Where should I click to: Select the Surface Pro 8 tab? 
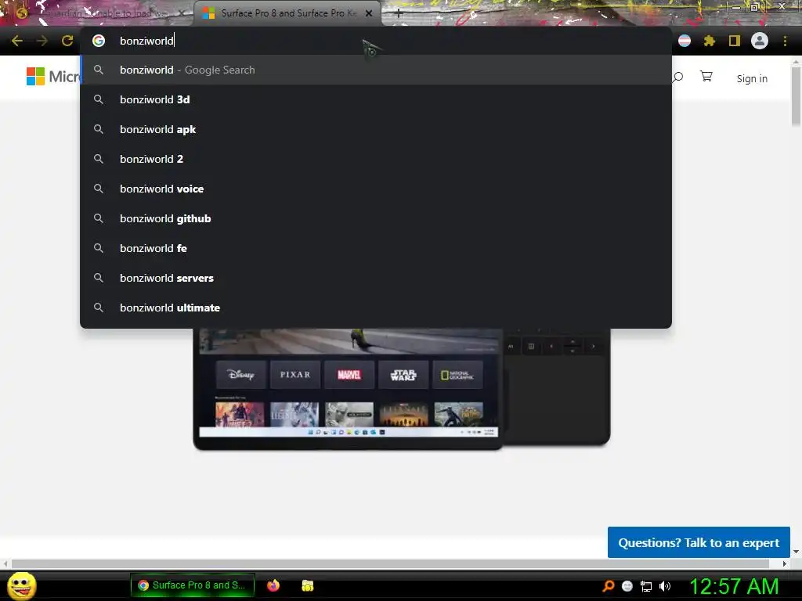pos(287,13)
